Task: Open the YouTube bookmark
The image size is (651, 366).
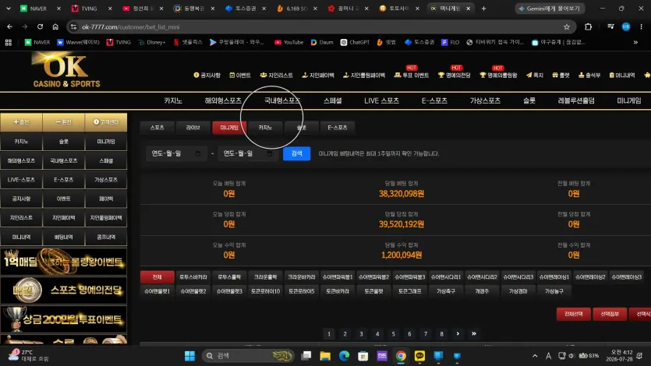Action: (x=288, y=42)
